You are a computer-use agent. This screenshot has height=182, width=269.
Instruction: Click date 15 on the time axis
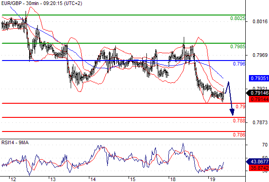coord(133,179)
